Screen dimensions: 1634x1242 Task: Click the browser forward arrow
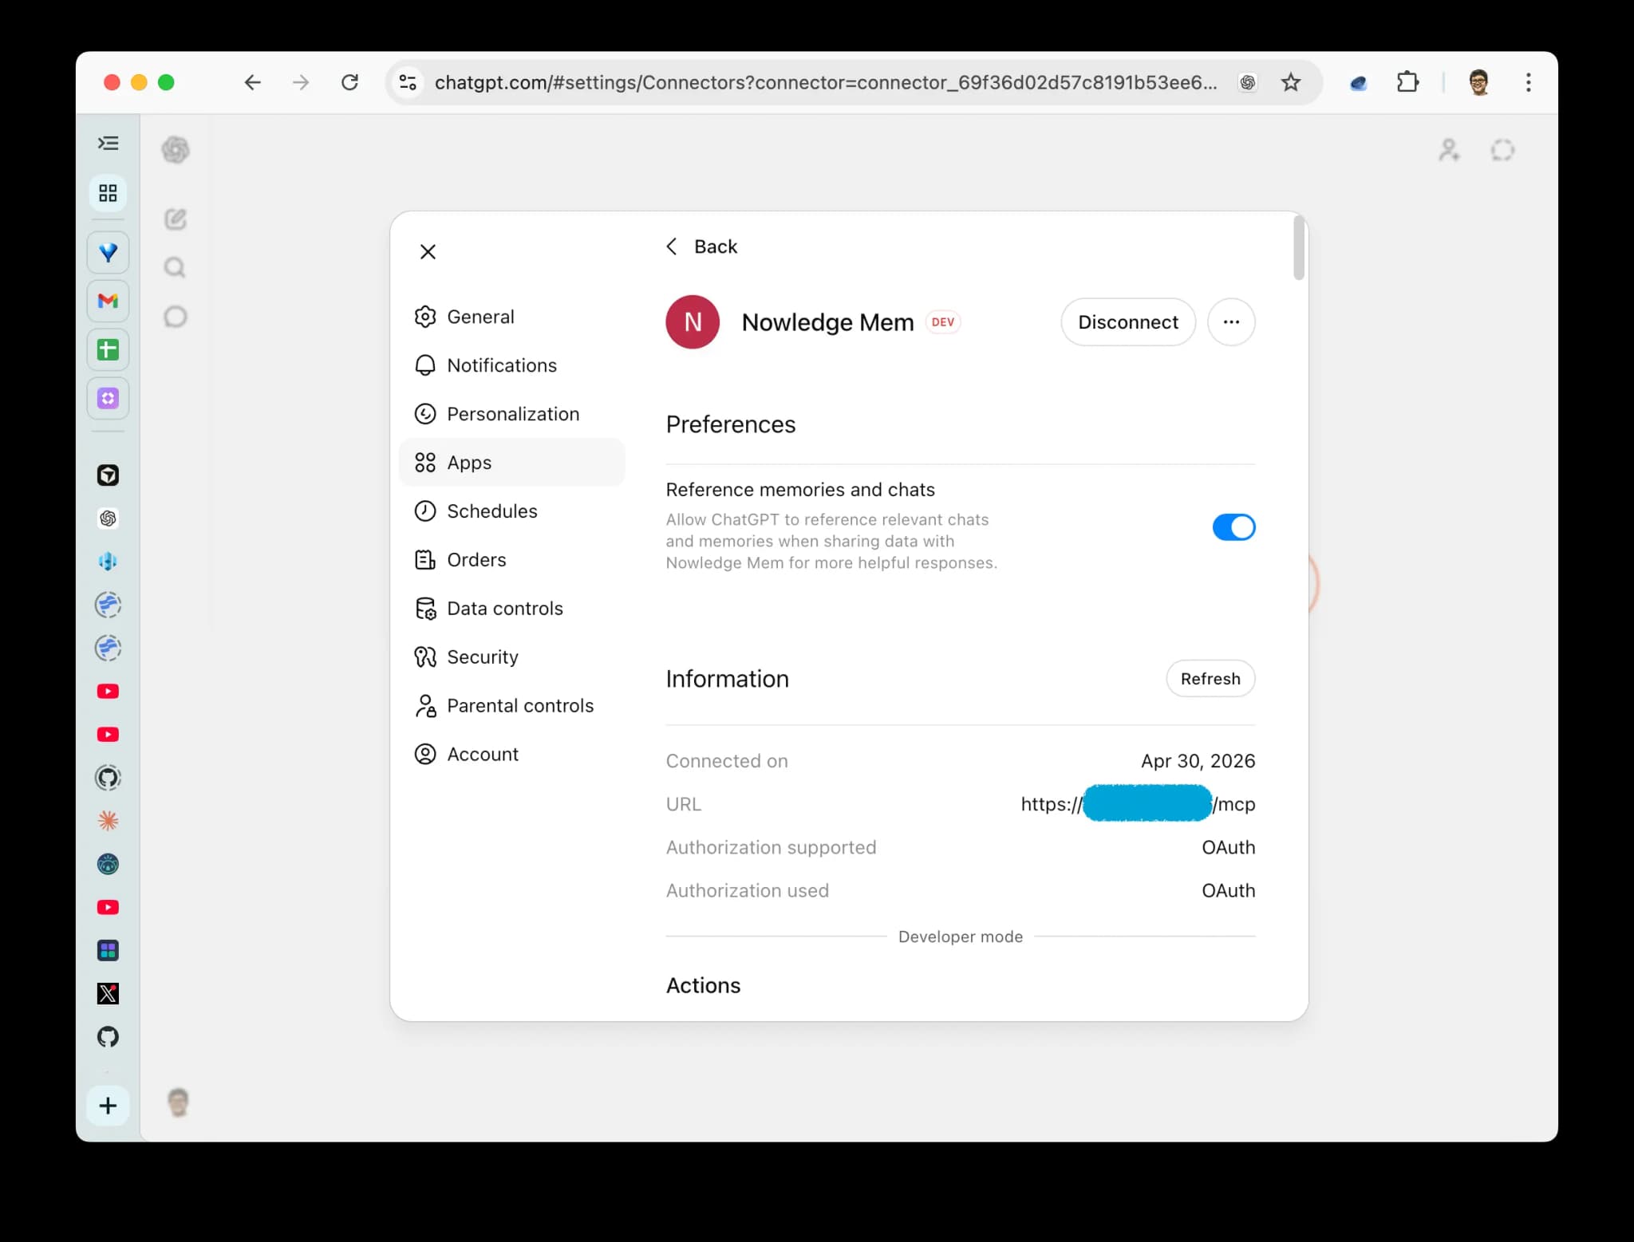pos(301,82)
